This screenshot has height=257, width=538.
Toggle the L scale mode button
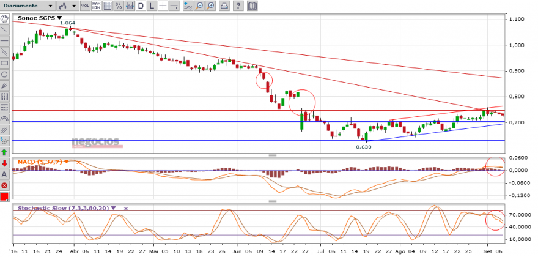coord(152,6)
